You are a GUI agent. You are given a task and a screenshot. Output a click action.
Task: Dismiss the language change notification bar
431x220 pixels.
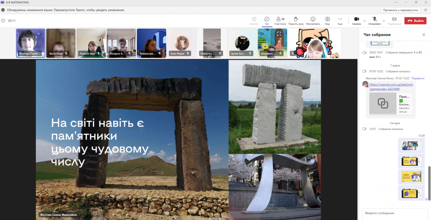click(x=425, y=10)
